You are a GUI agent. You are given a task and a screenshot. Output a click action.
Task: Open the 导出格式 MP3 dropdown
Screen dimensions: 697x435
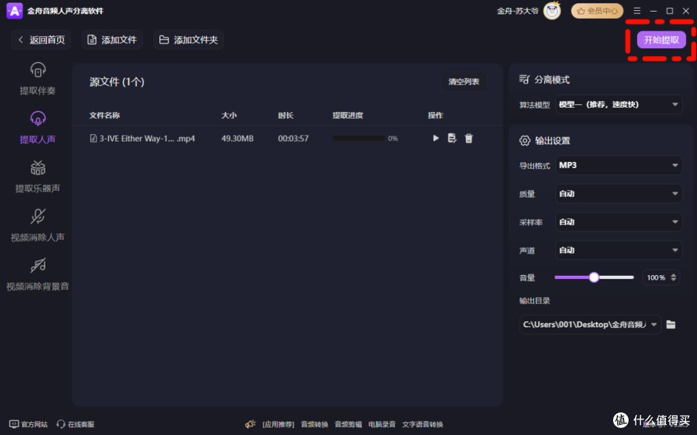pyautogui.click(x=619, y=165)
